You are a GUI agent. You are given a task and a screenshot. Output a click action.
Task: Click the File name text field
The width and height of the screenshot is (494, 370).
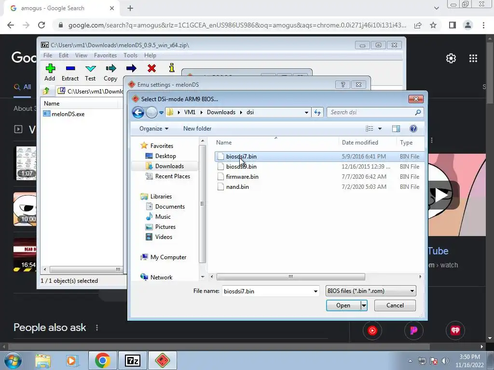[x=267, y=291]
